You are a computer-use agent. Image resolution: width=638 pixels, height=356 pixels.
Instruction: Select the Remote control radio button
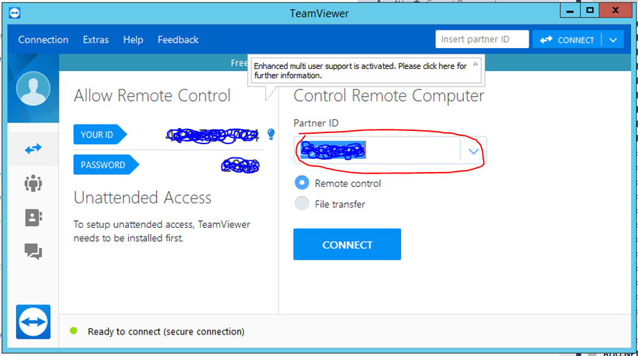302,183
